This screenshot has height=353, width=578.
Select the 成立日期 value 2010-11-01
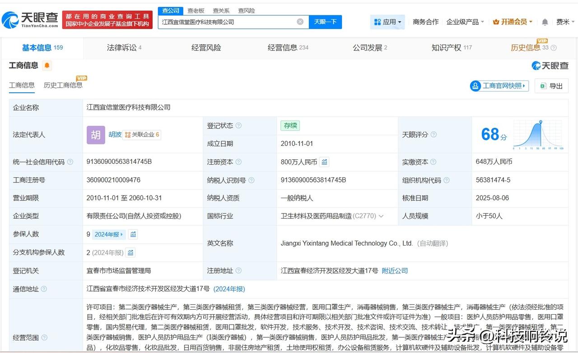(297, 144)
